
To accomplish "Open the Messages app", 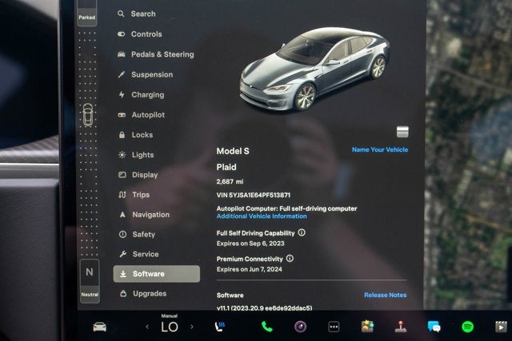I will click(x=434, y=327).
